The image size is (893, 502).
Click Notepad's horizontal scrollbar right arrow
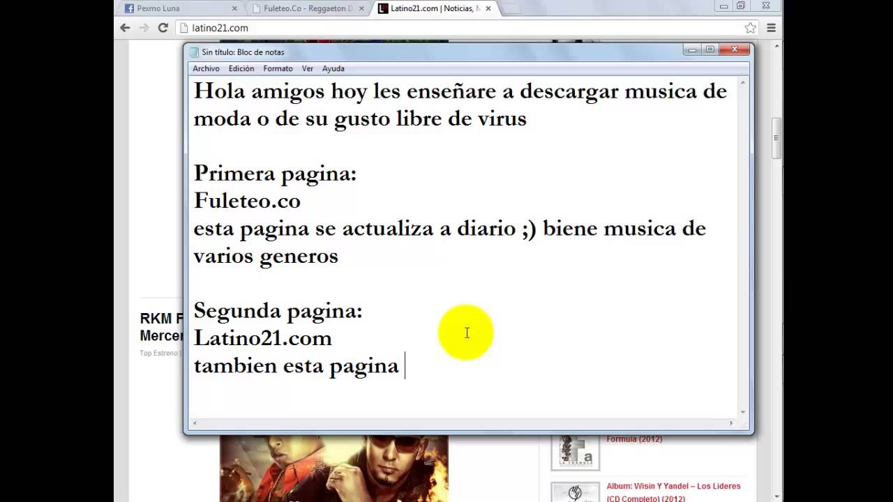pyautogui.click(x=732, y=423)
